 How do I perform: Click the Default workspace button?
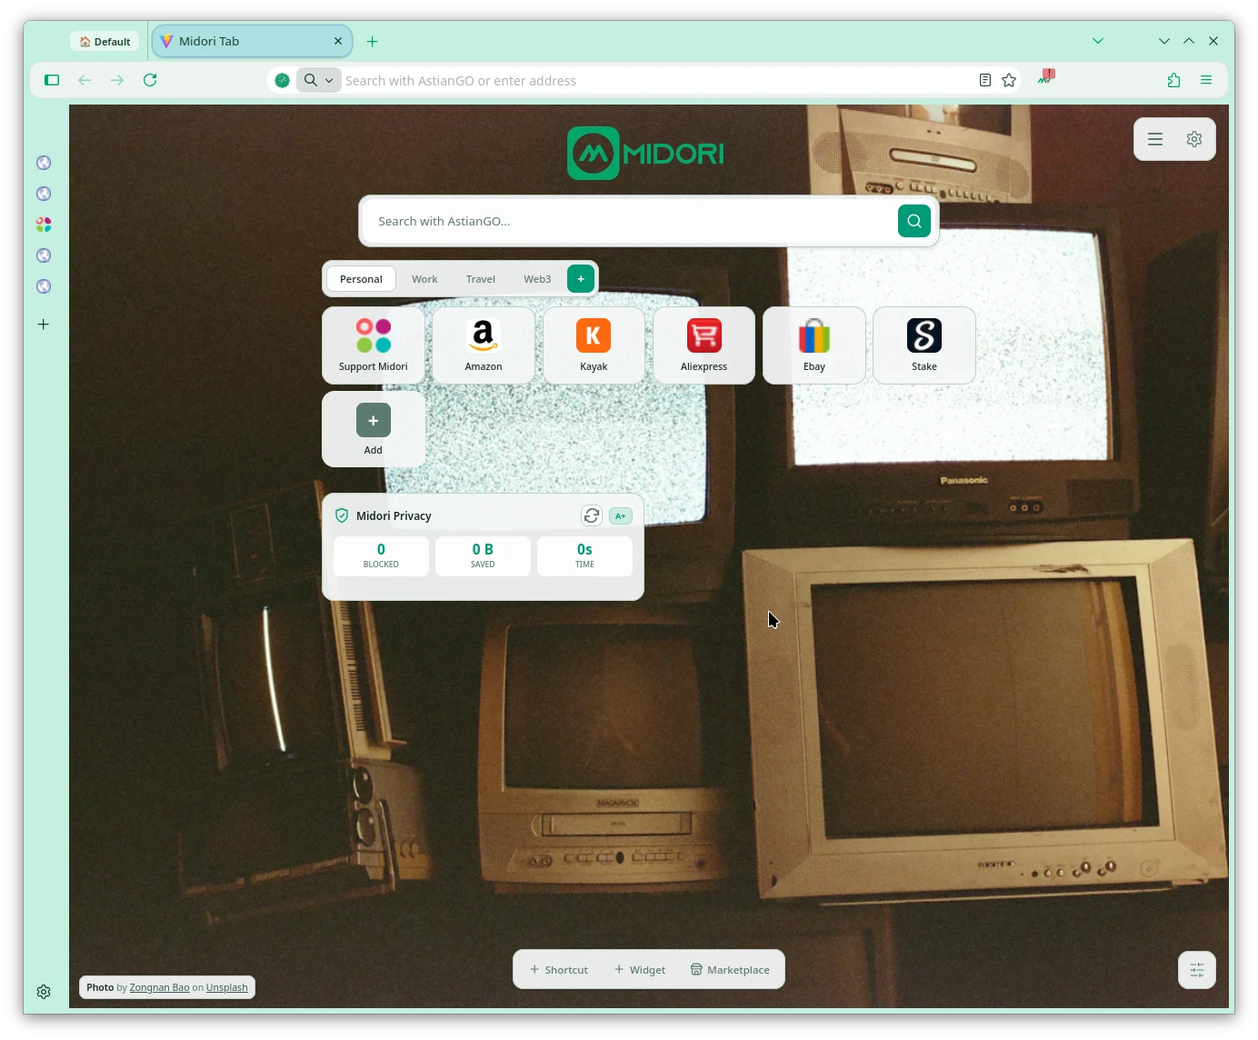105,42
